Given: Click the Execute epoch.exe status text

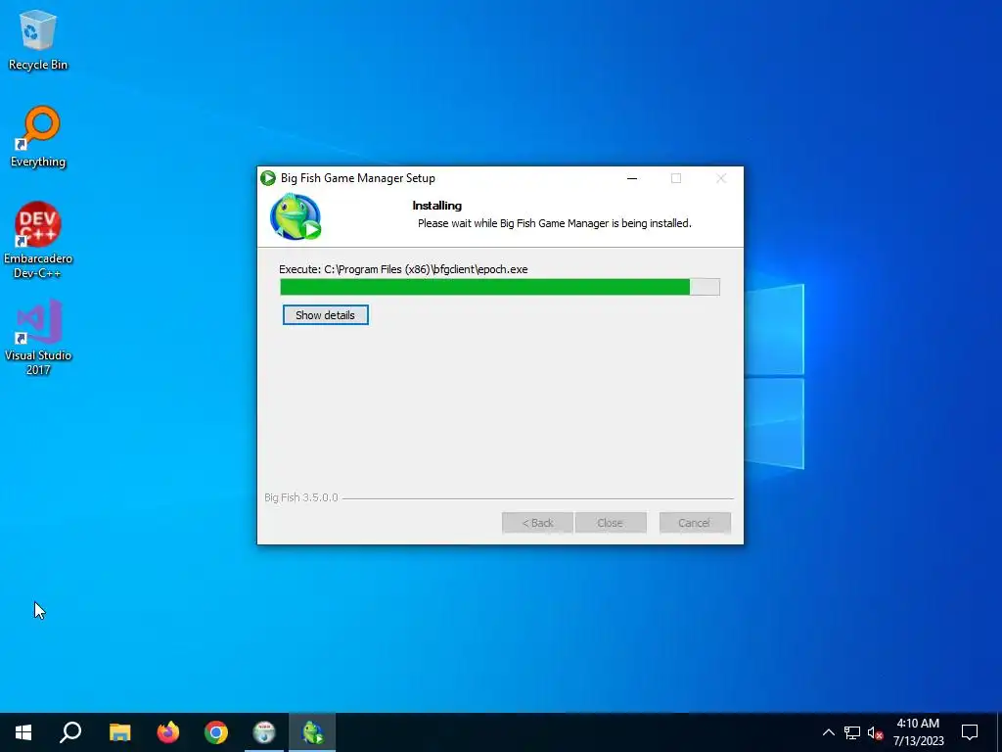Looking at the screenshot, I should [x=403, y=269].
